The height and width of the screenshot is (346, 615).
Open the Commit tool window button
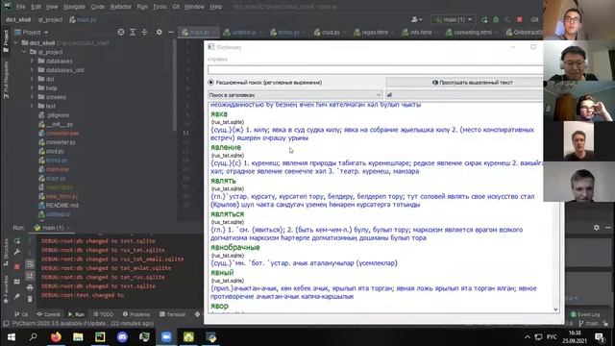[48, 314]
